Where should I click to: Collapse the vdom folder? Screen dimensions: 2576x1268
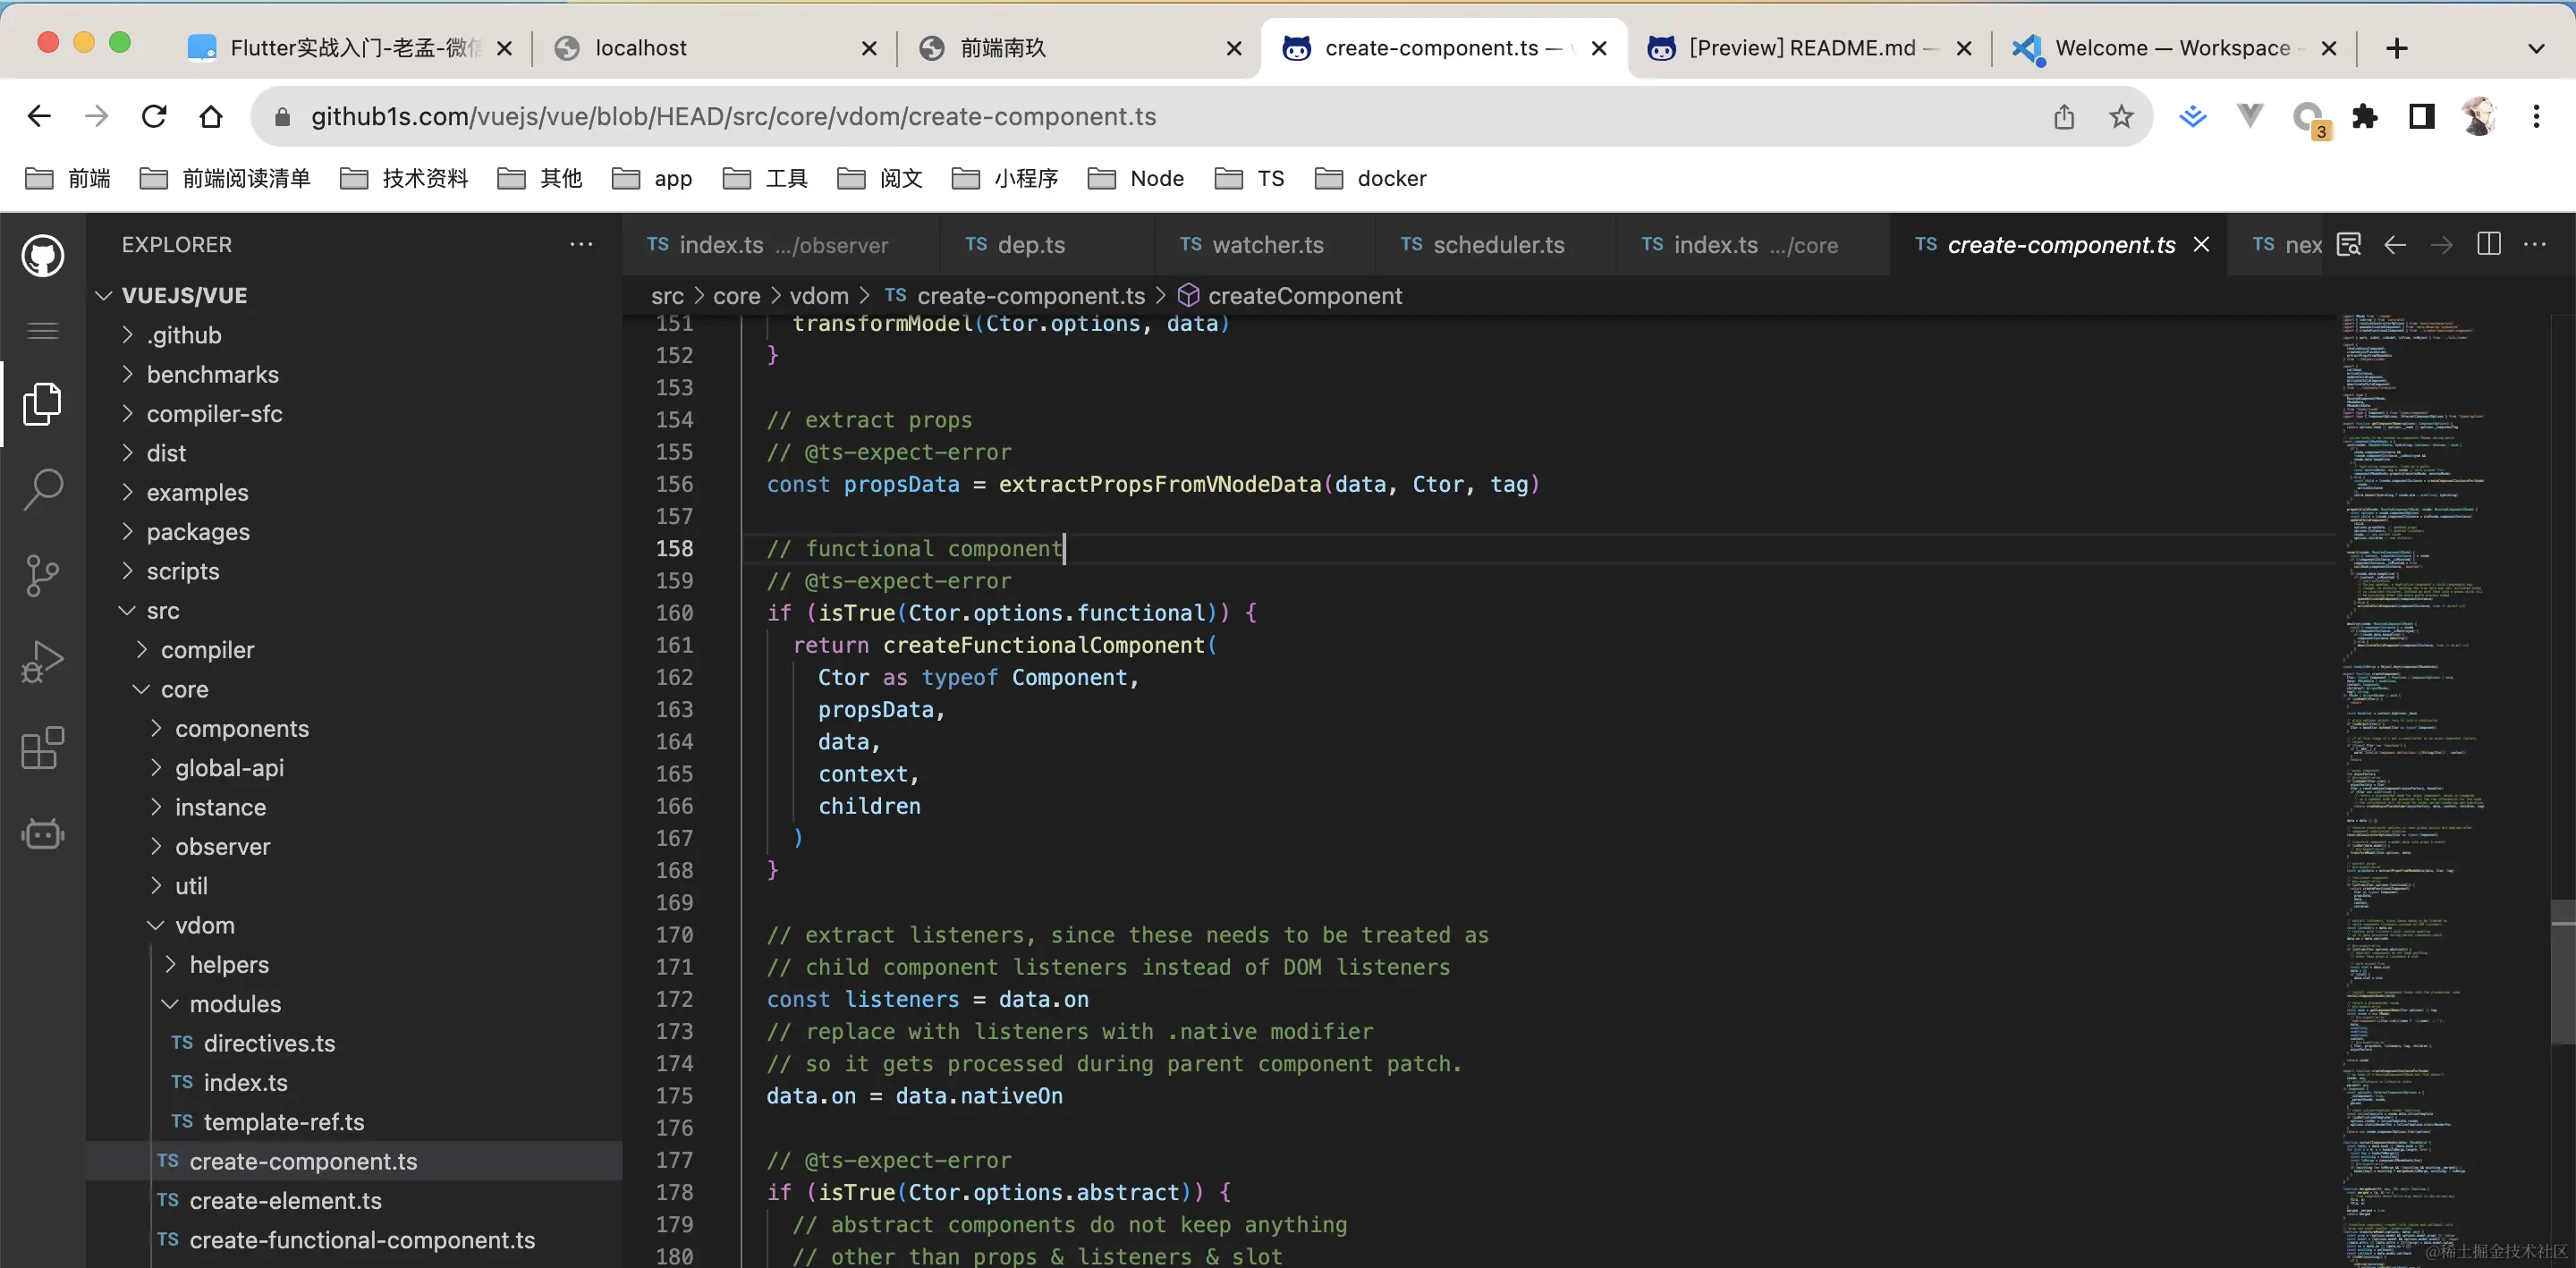click(204, 925)
